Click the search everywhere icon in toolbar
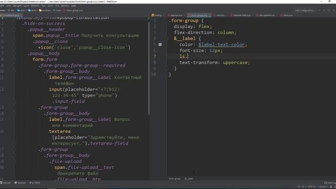336x189 pixels. click(x=334, y=10)
